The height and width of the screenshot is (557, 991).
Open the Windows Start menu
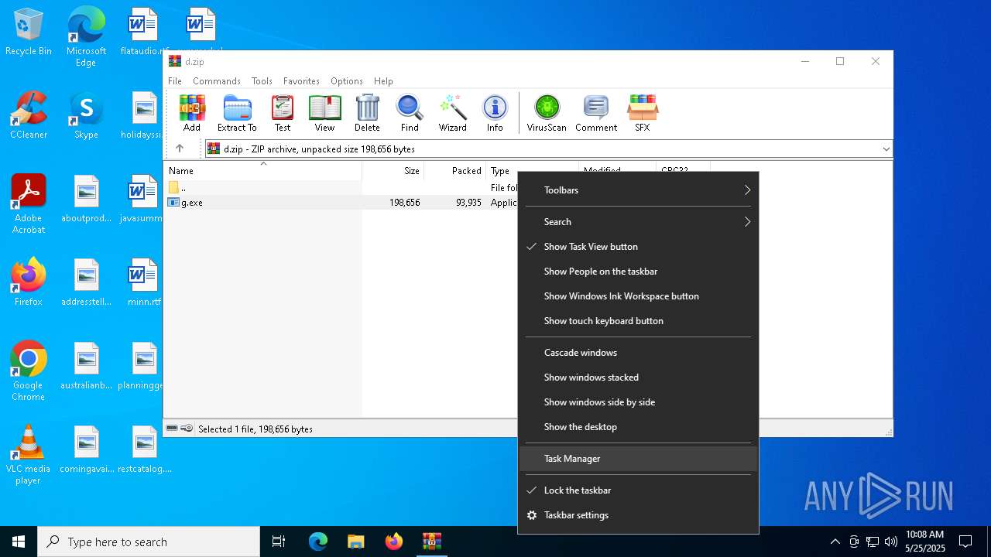point(19,542)
